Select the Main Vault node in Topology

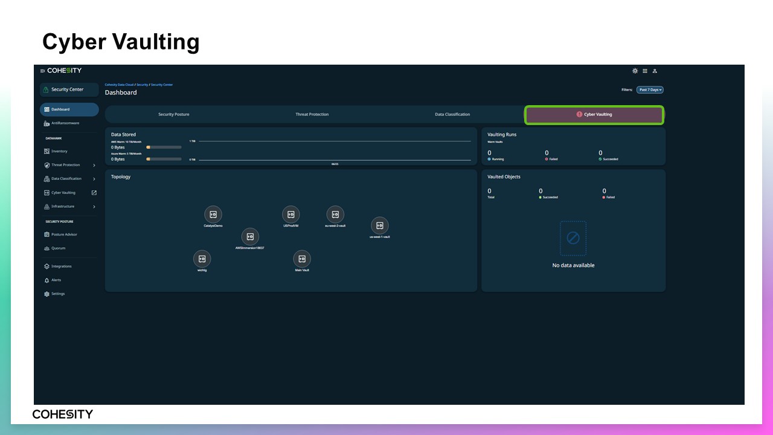pyautogui.click(x=302, y=259)
